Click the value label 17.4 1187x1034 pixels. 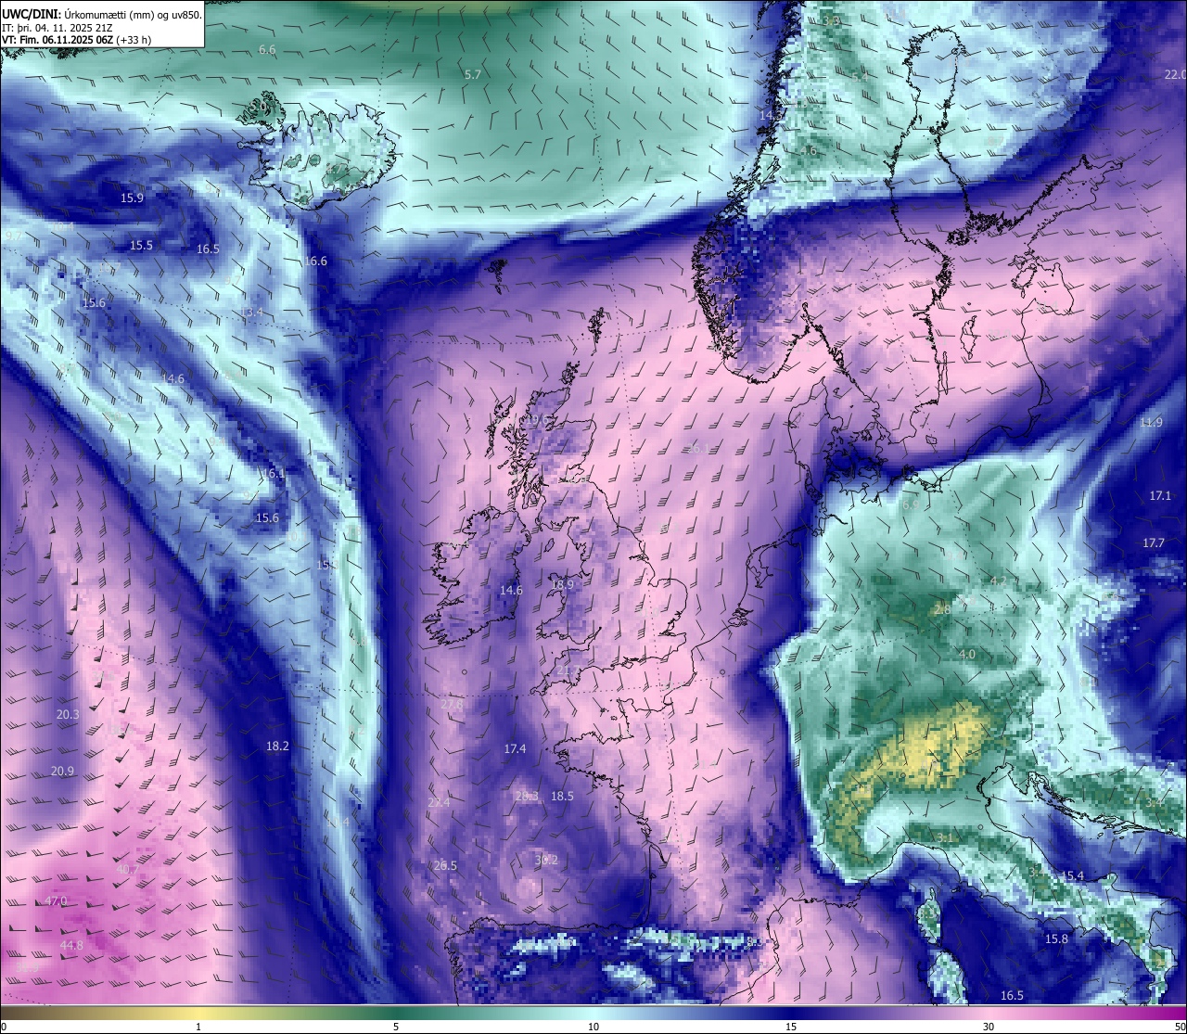pyautogui.click(x=515, y=749)
